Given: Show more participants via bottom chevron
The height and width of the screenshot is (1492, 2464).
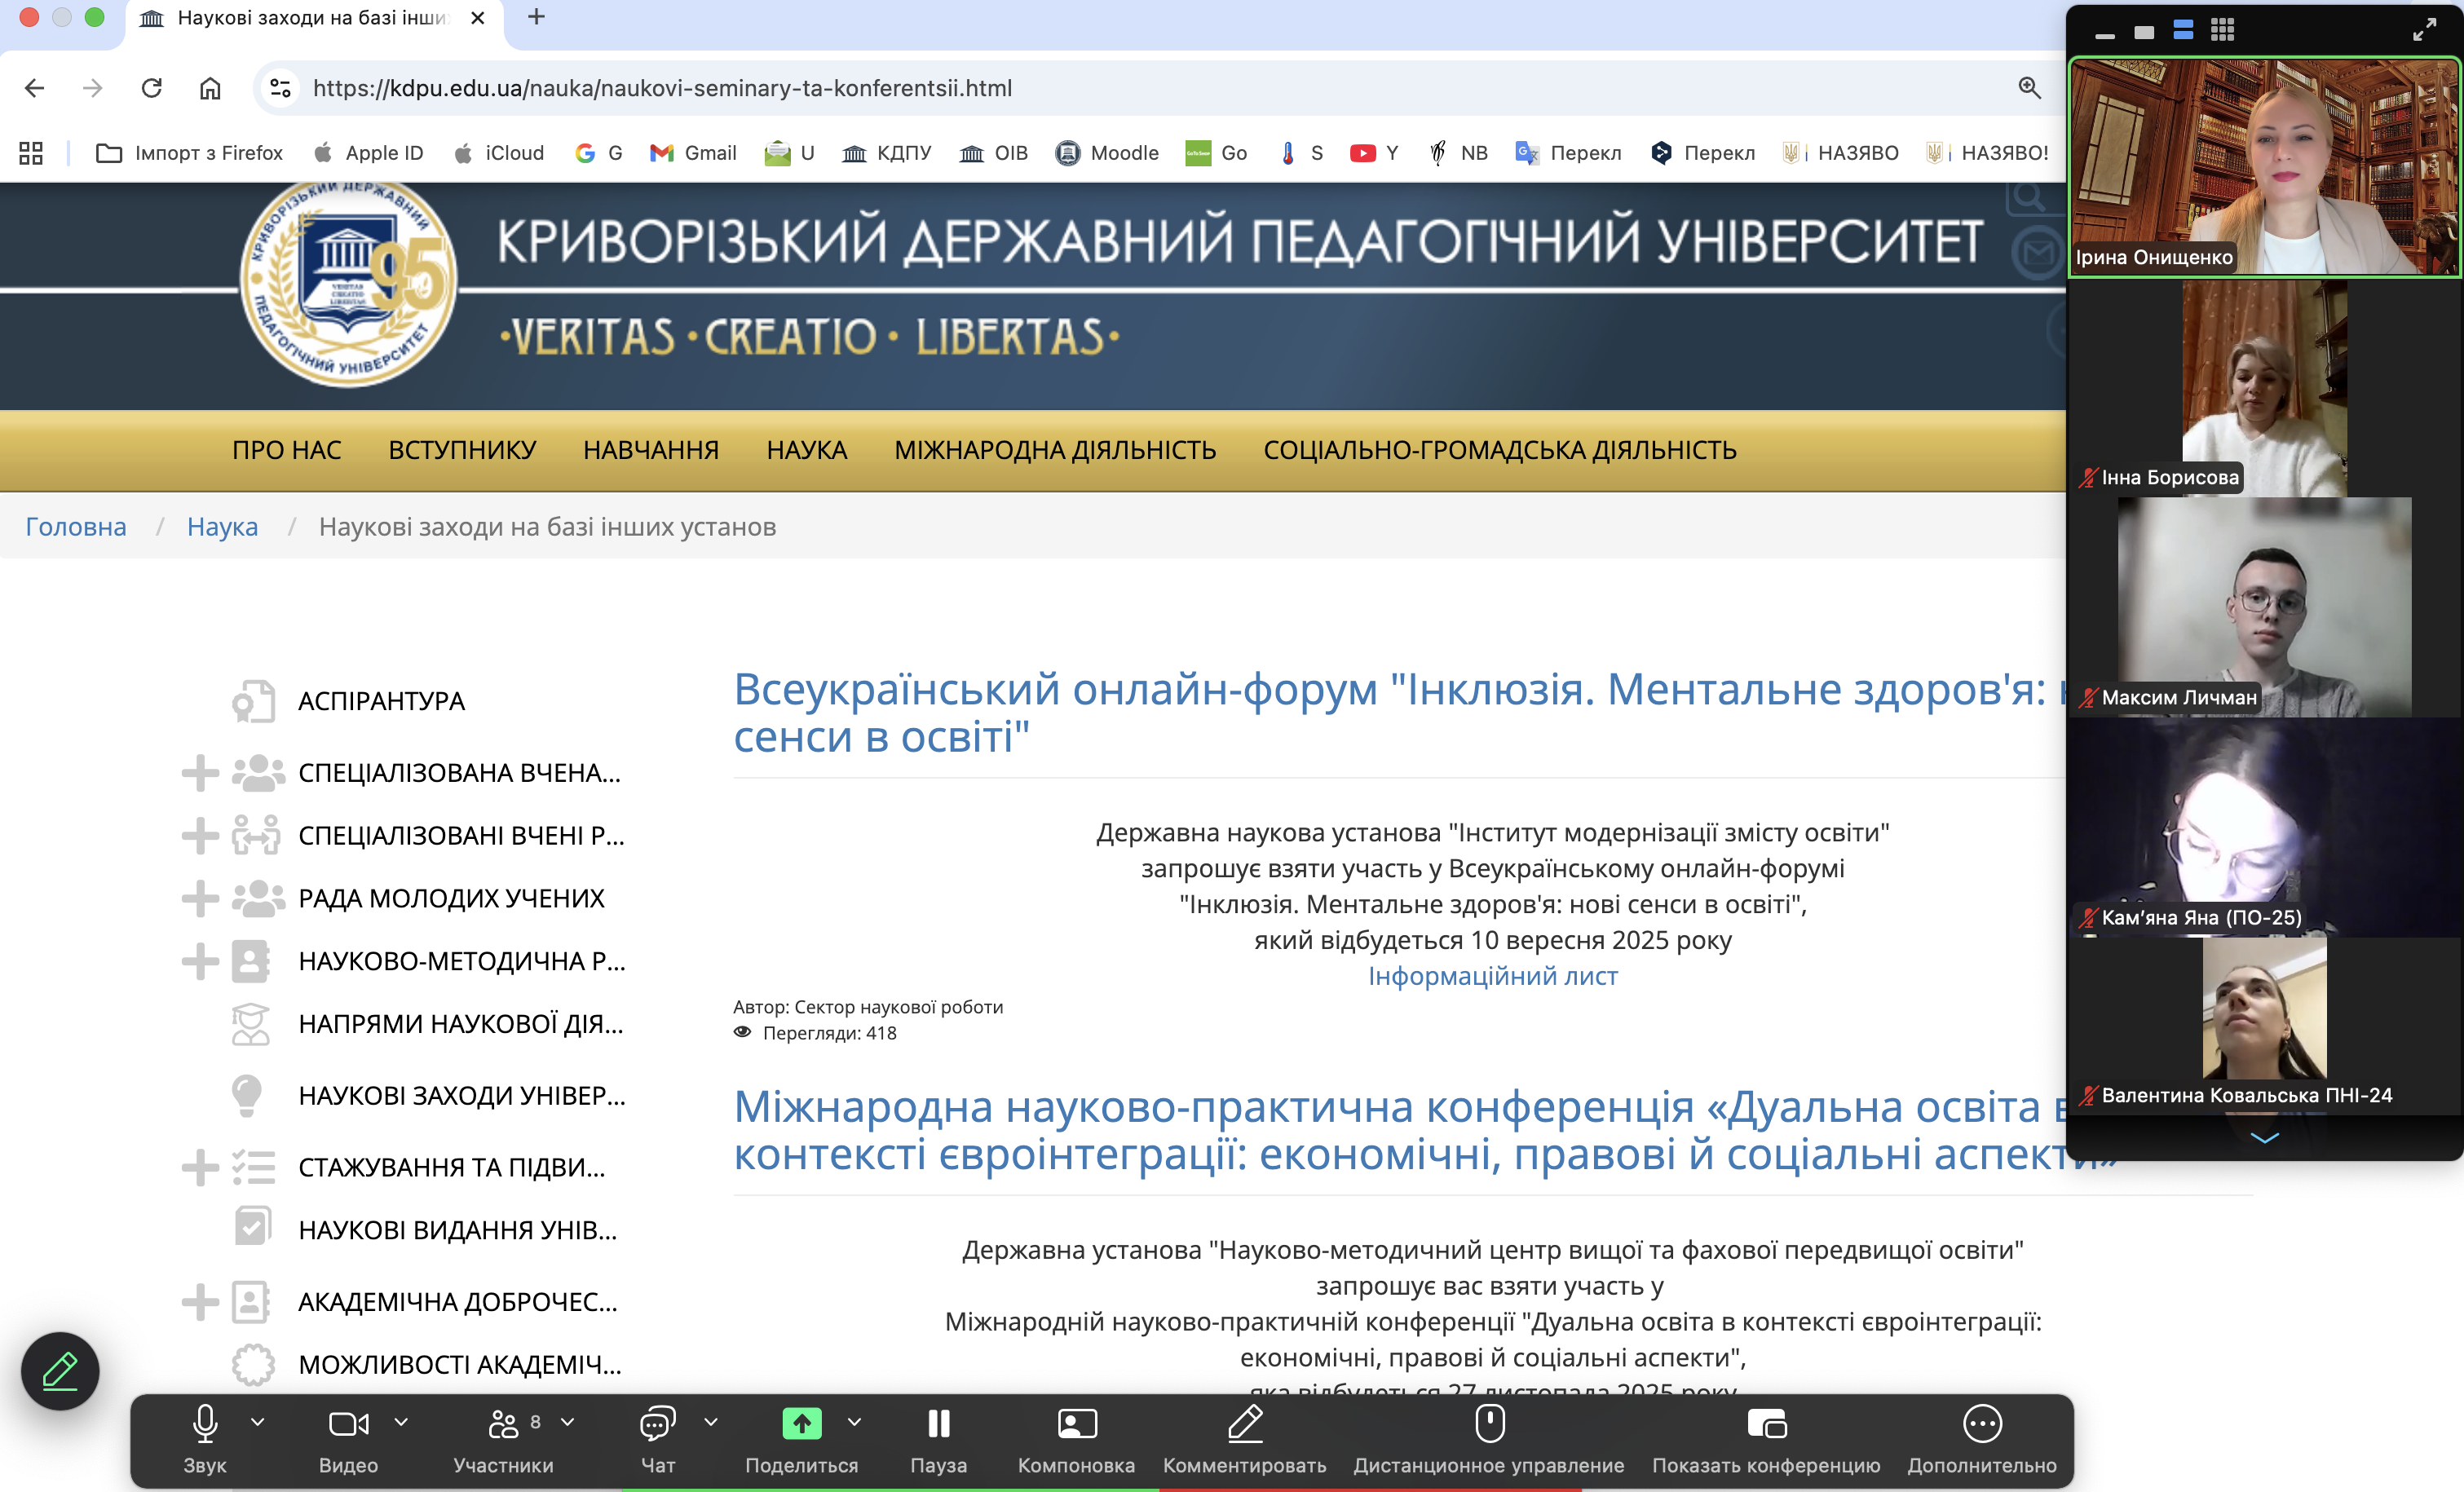Looking at the screenshot, I should coord(2264,1138).
